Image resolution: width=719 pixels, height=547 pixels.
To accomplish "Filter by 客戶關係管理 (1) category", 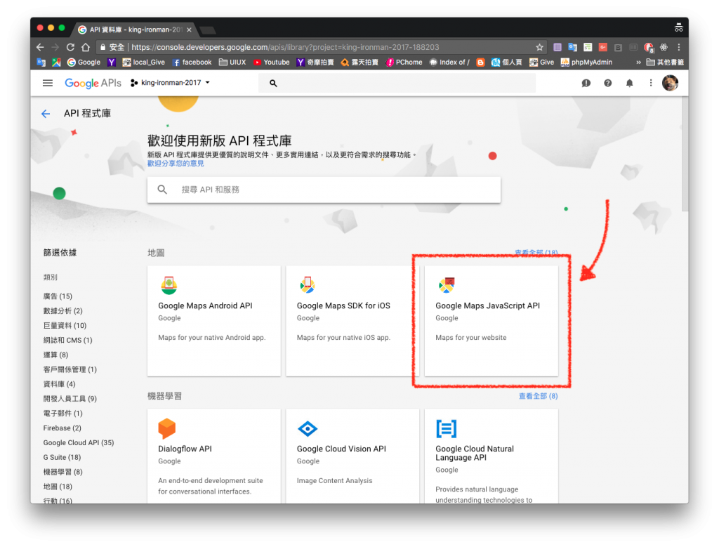I will pyautogui.click(x=70, y=369).
